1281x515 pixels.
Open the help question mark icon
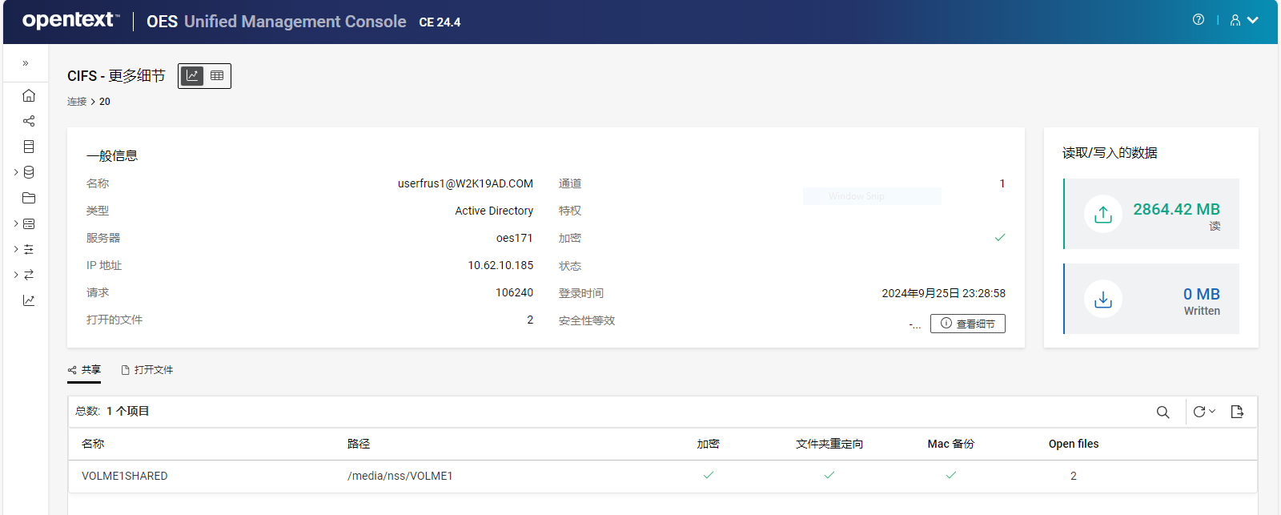point(1199,20)
